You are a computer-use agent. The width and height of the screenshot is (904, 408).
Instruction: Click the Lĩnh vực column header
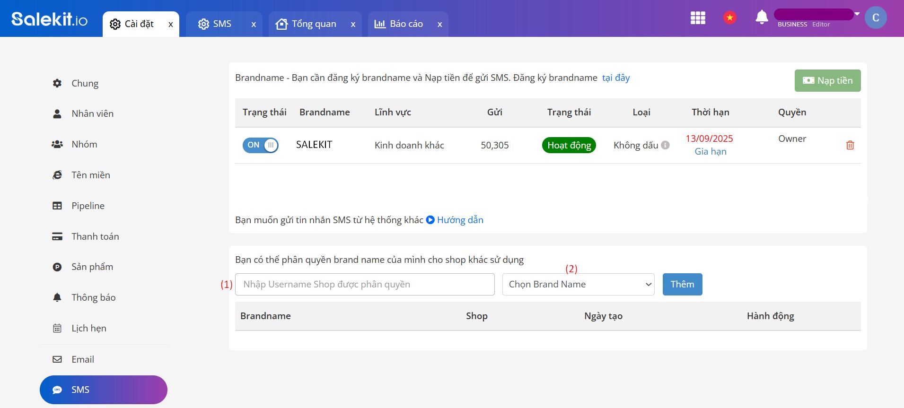point(393,112)
